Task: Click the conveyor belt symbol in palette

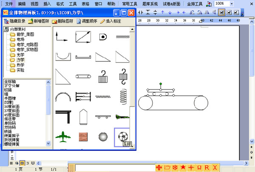Action: coord(83,76)
